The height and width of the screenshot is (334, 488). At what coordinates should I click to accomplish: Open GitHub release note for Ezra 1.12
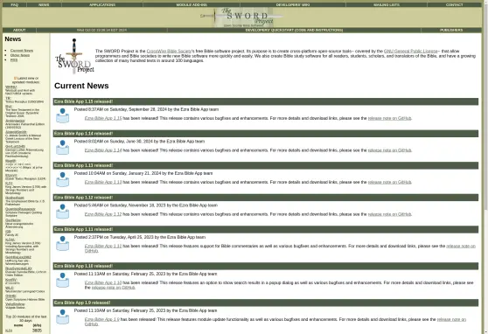[x=390, y=214]
